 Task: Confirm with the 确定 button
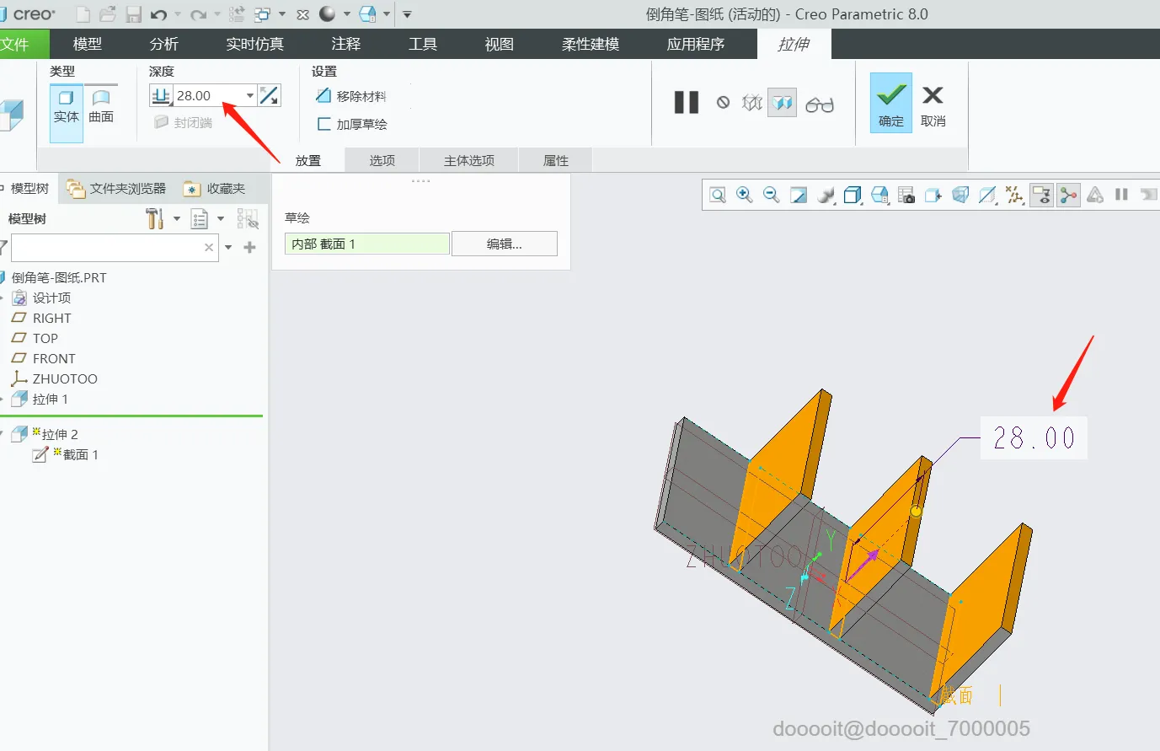tap(891, 103)
